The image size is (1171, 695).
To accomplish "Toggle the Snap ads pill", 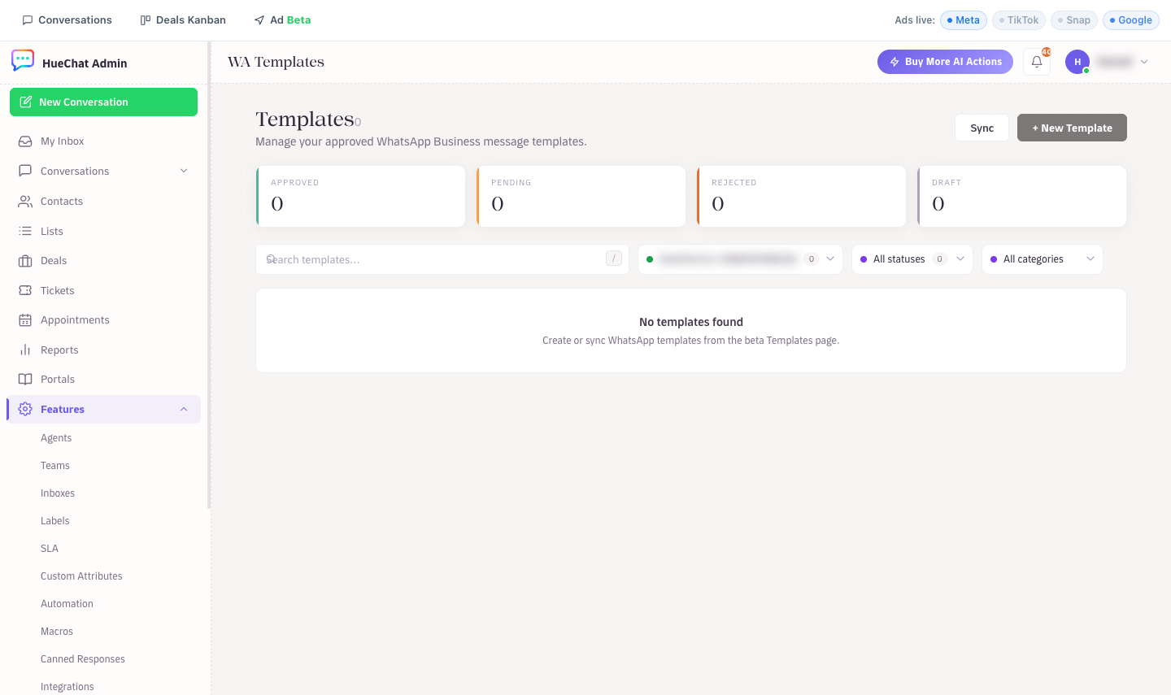I will point(1074,20).
